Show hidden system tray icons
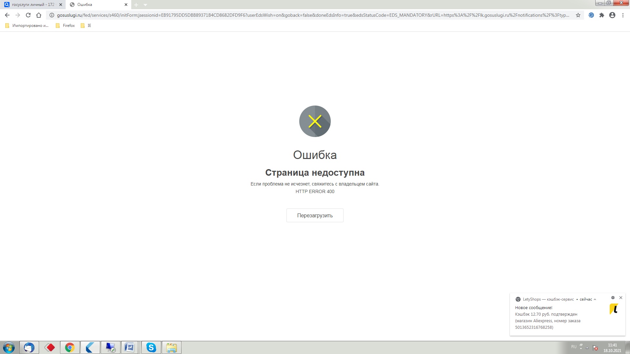The image size is (630, 354). point(587,348)
